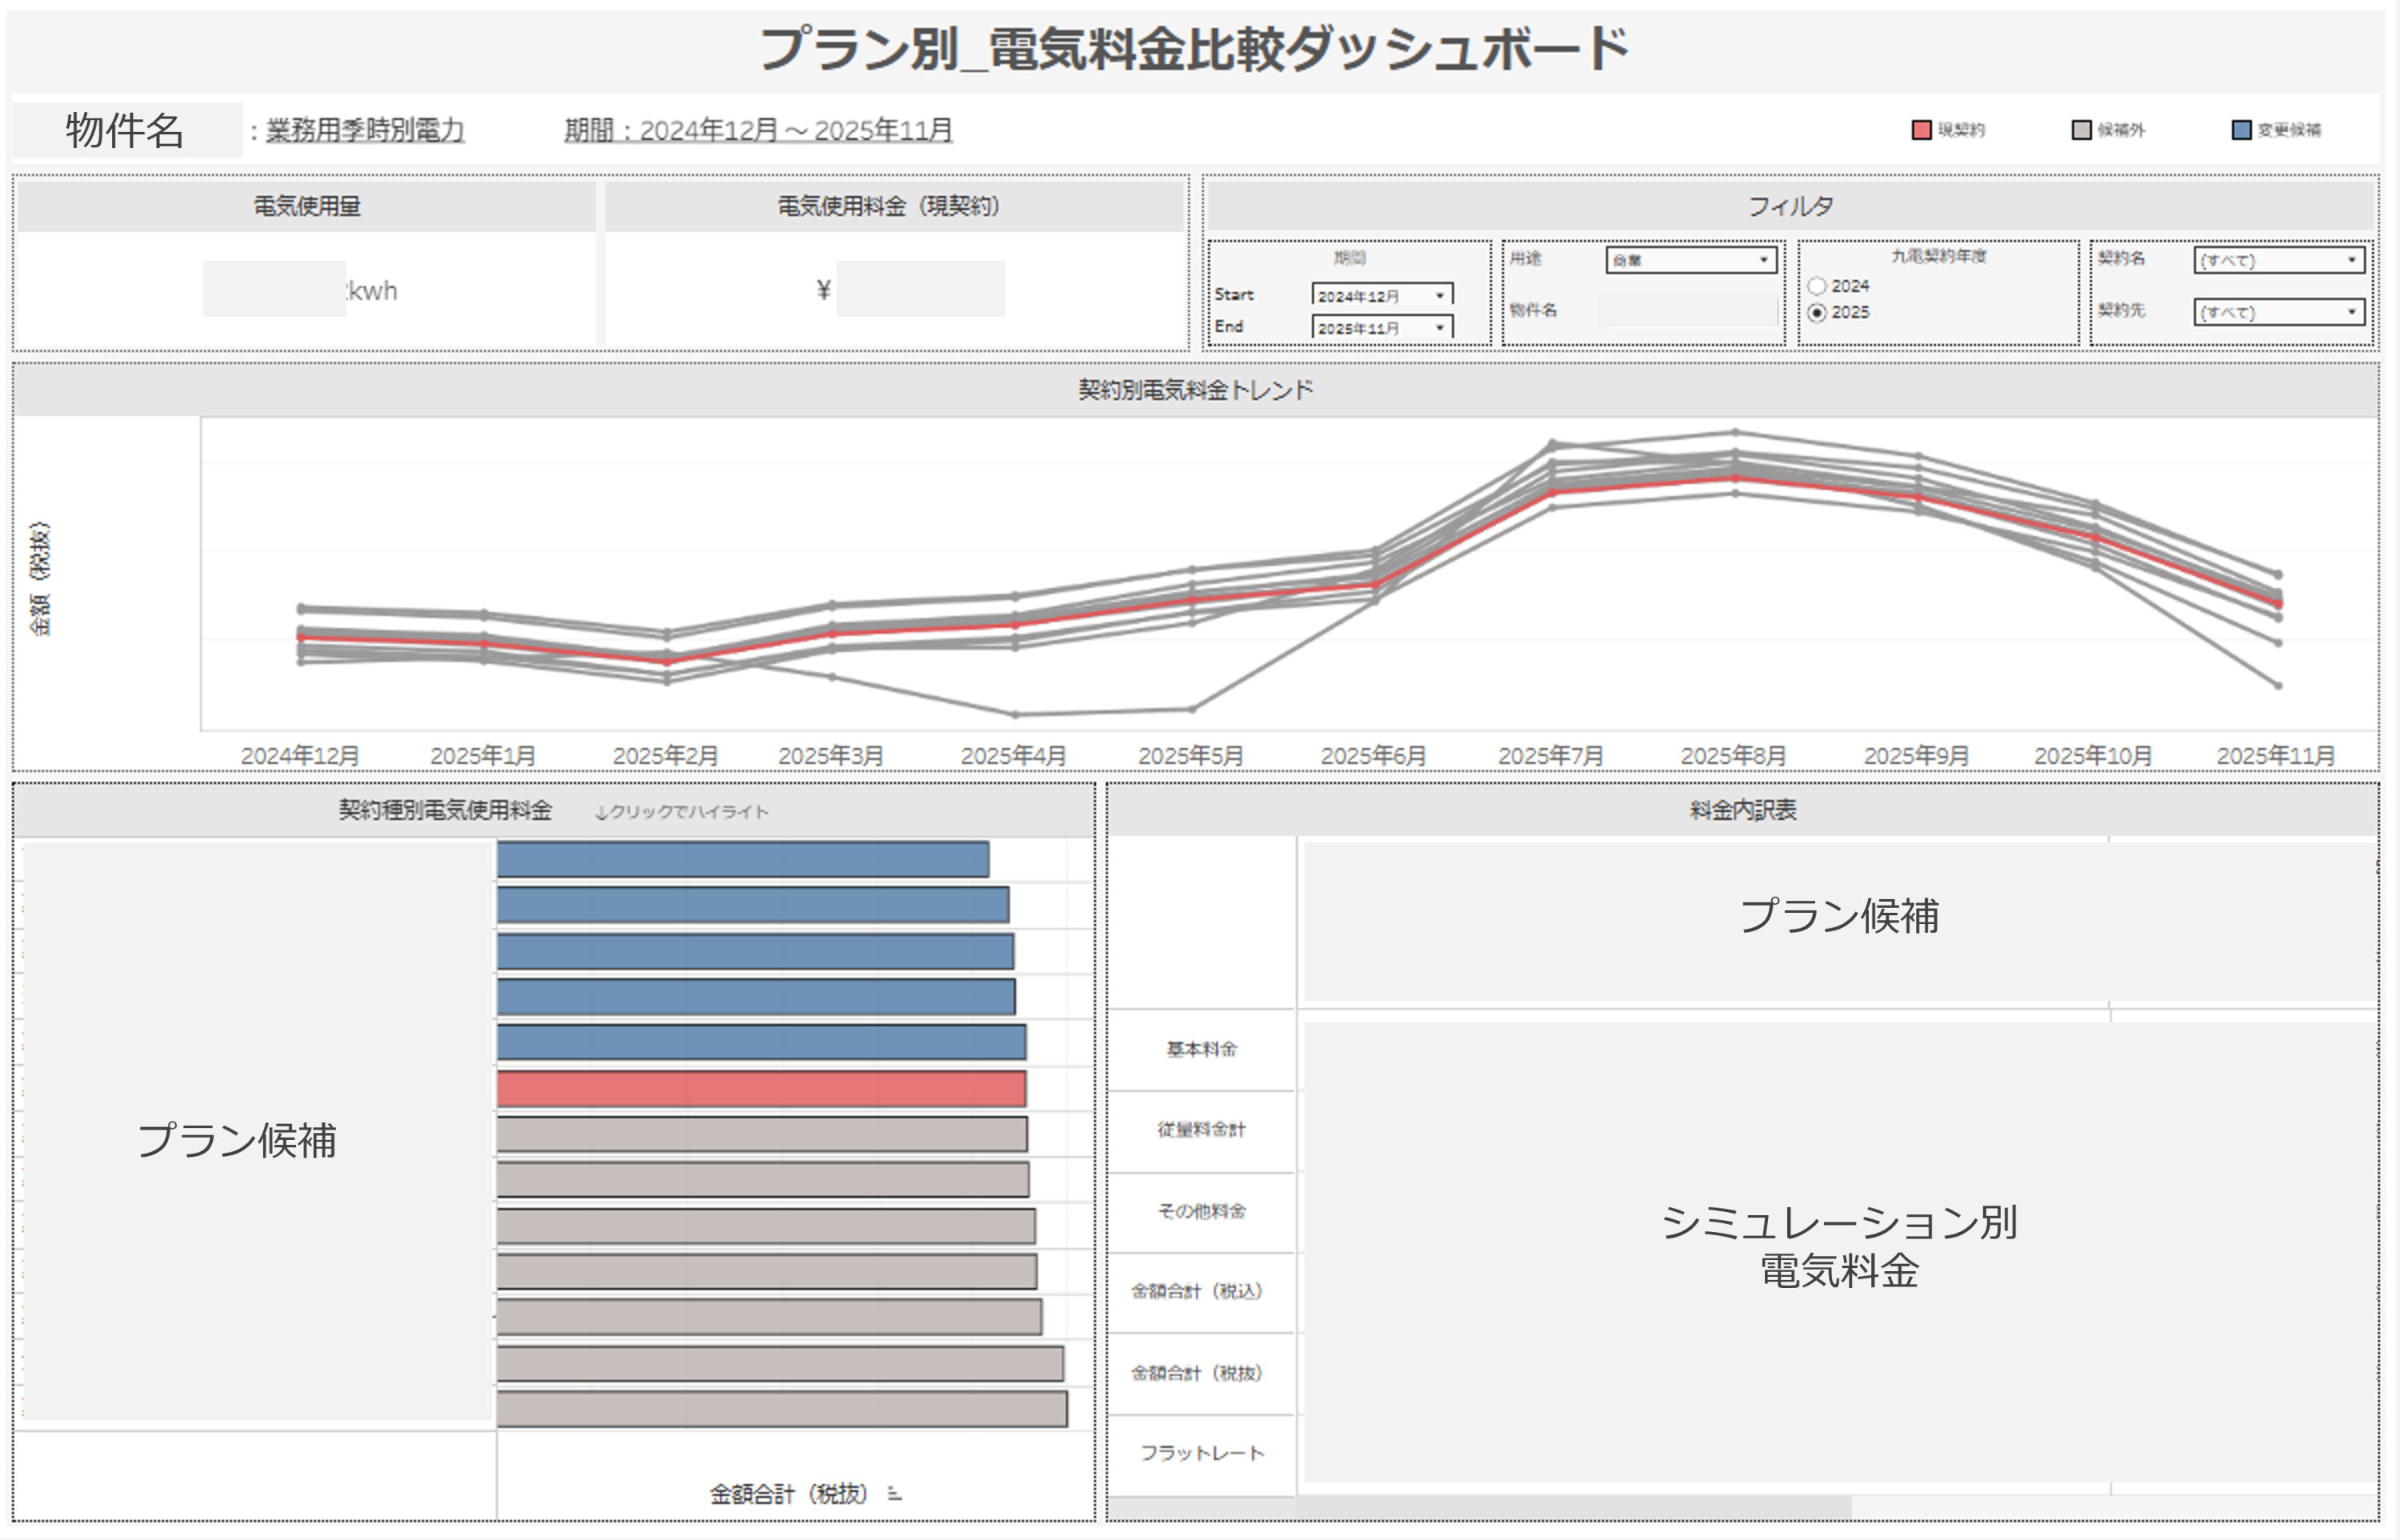
Task: Click the red 現契約 legend square
Action: point(1920,130)
